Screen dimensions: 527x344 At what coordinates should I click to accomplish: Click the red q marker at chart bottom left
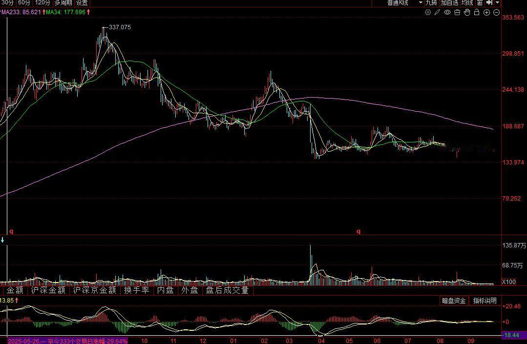tap(11, 231)
